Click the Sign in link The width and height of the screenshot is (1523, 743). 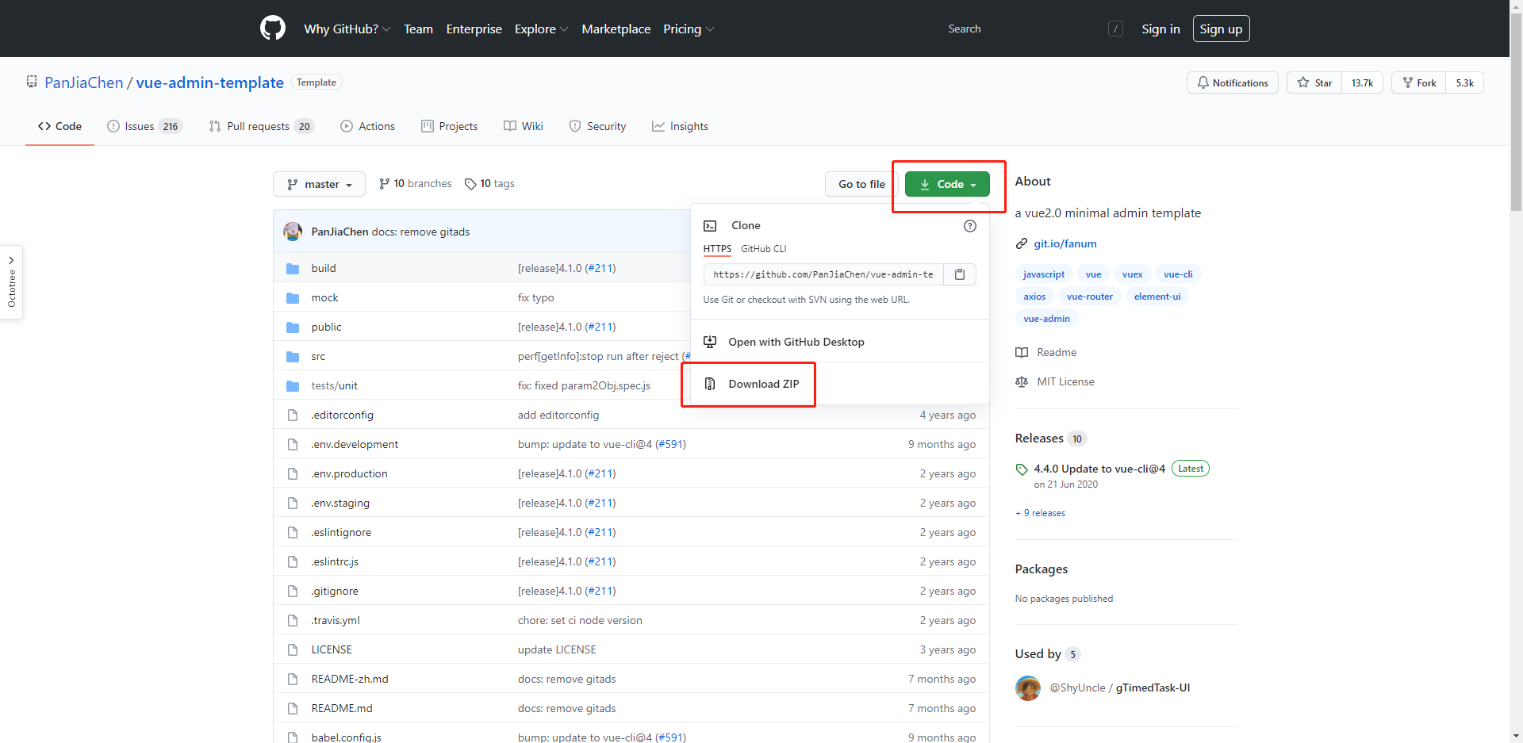1160,29
